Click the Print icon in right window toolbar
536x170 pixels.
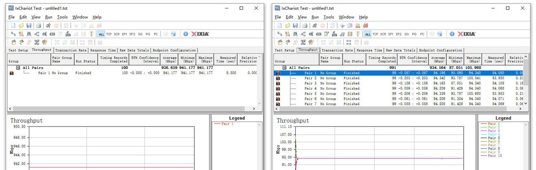point(304,26)
